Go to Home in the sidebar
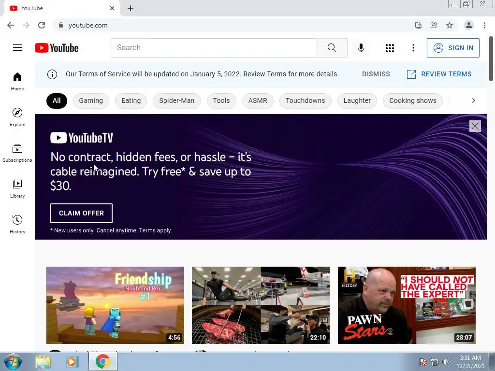 pyautogui.click(x=17, y=81)
